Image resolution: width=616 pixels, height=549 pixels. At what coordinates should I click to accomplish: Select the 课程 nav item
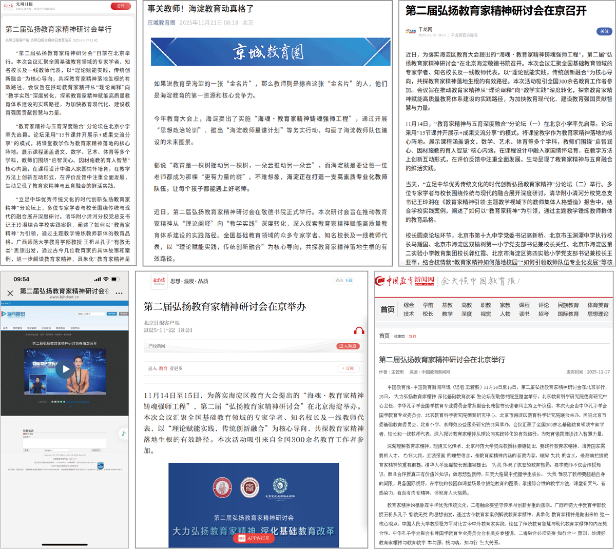coord(524,305)
